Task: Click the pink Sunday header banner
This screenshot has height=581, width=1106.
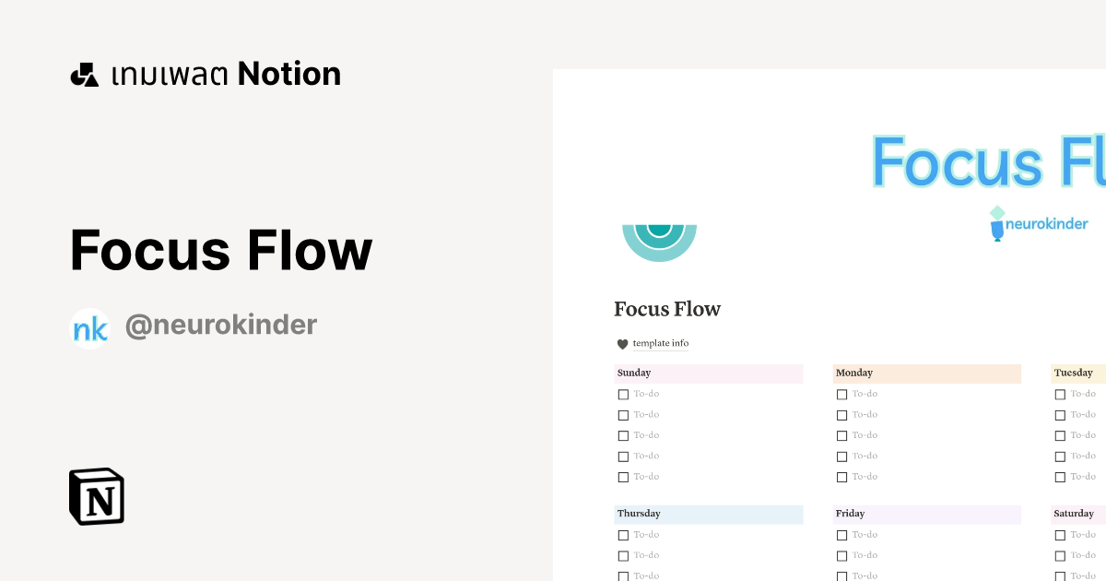Action: point(709,373)
